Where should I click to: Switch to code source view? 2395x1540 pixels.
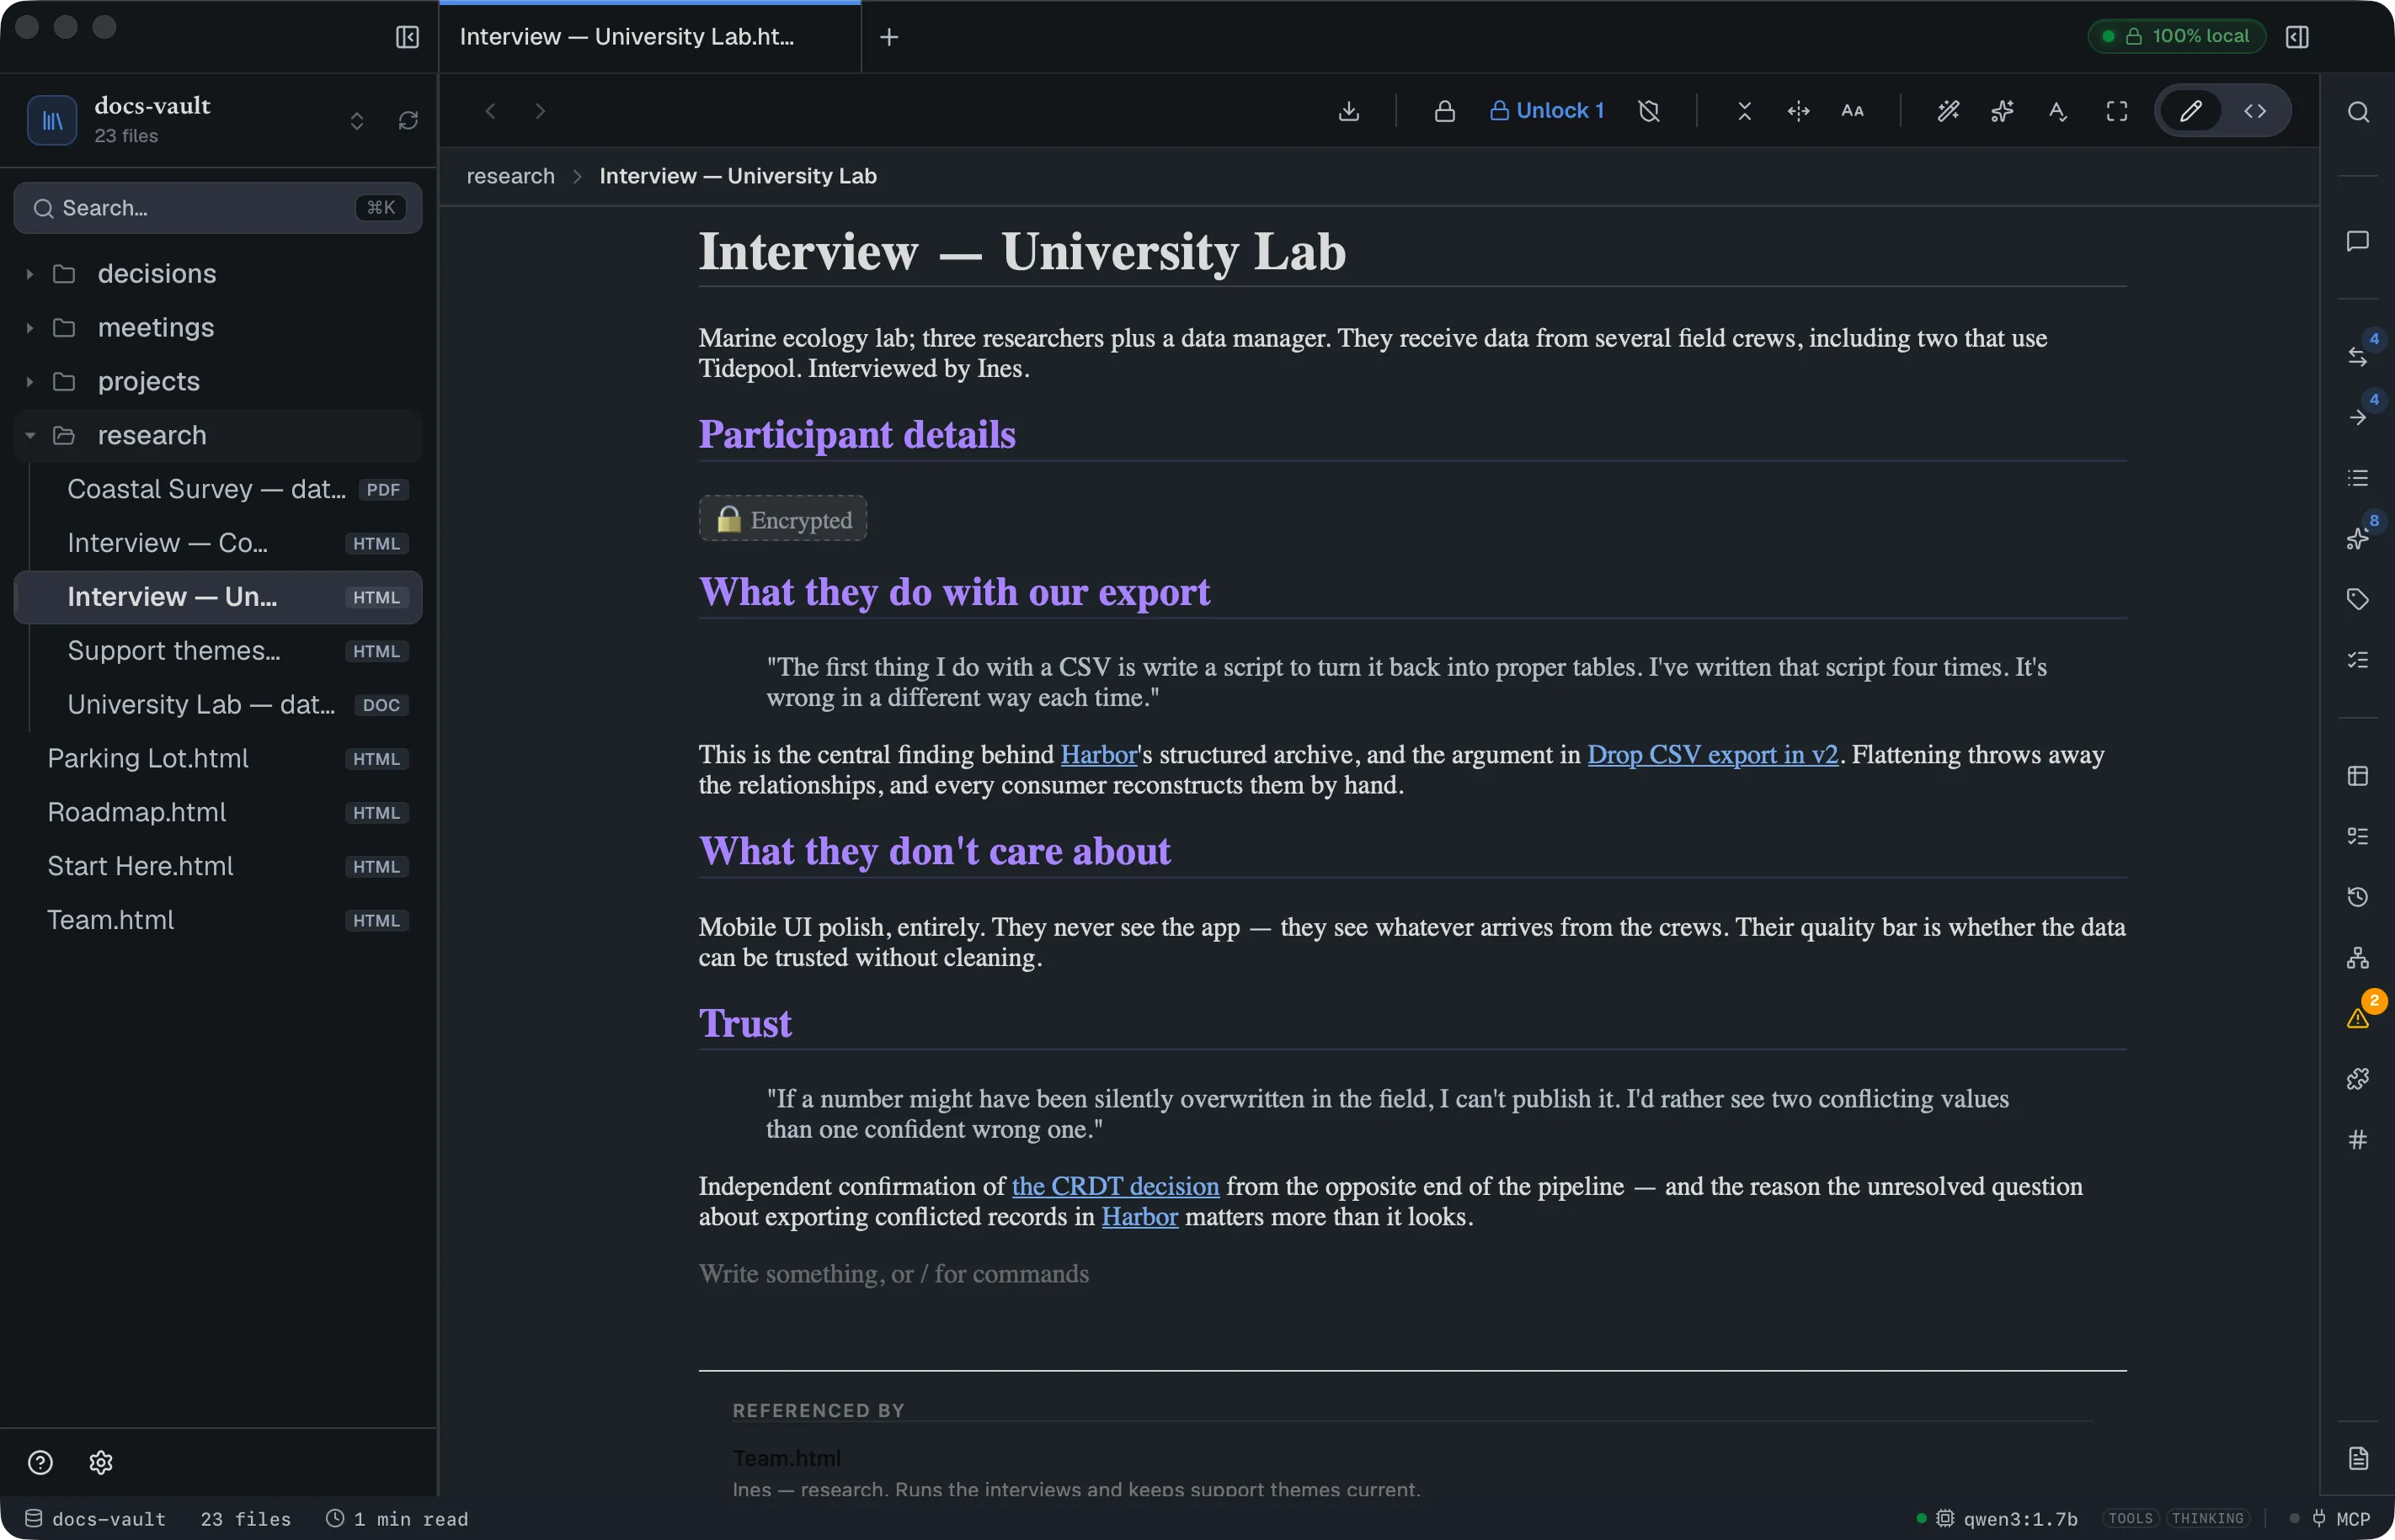pos(2255,111)
